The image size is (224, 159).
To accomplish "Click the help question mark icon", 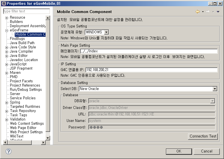I will [8, 151].
